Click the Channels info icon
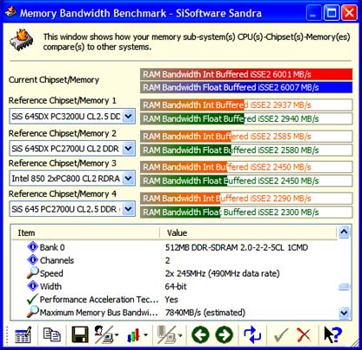The height and width of the screenshot is (350, 362). pos(33,259)
